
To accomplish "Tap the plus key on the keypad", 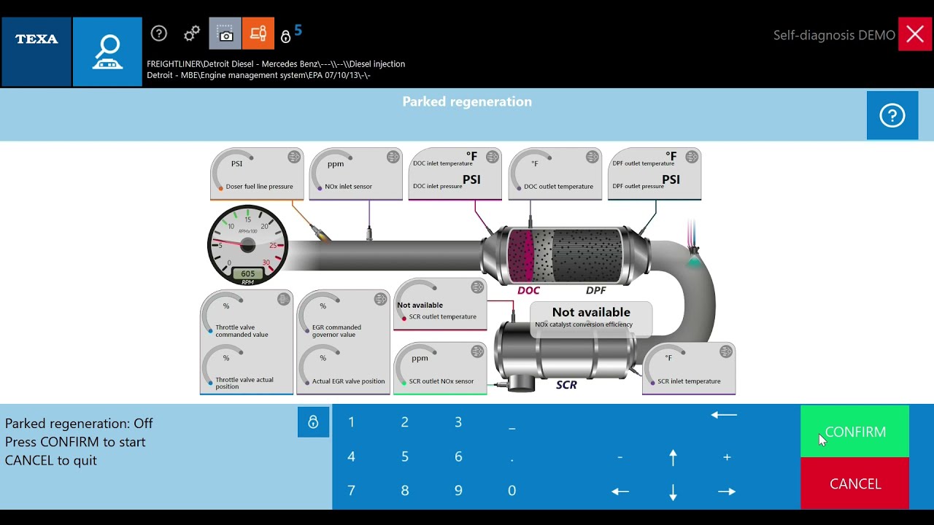I will (727, 457).
